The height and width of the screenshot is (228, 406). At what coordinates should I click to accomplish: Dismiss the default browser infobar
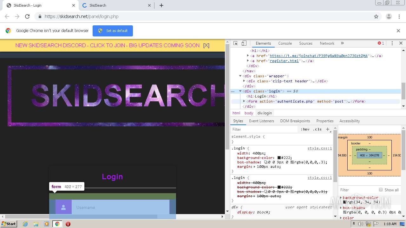pyautogui.click(x=398, y=31)
